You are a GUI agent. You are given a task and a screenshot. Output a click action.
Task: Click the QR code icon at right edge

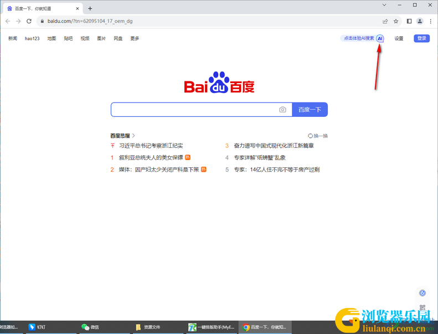422,307
